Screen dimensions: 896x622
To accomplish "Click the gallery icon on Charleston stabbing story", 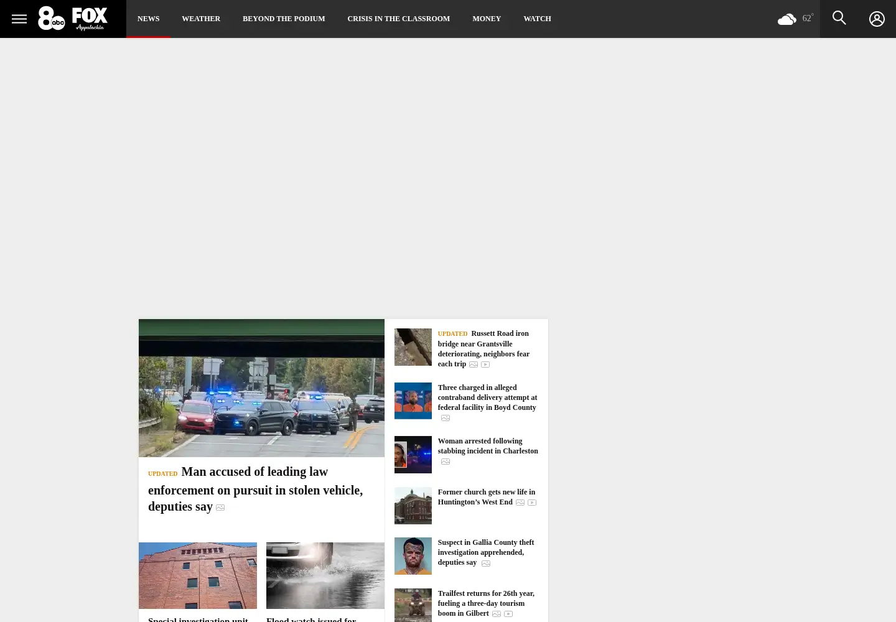I will click(446, 462).
